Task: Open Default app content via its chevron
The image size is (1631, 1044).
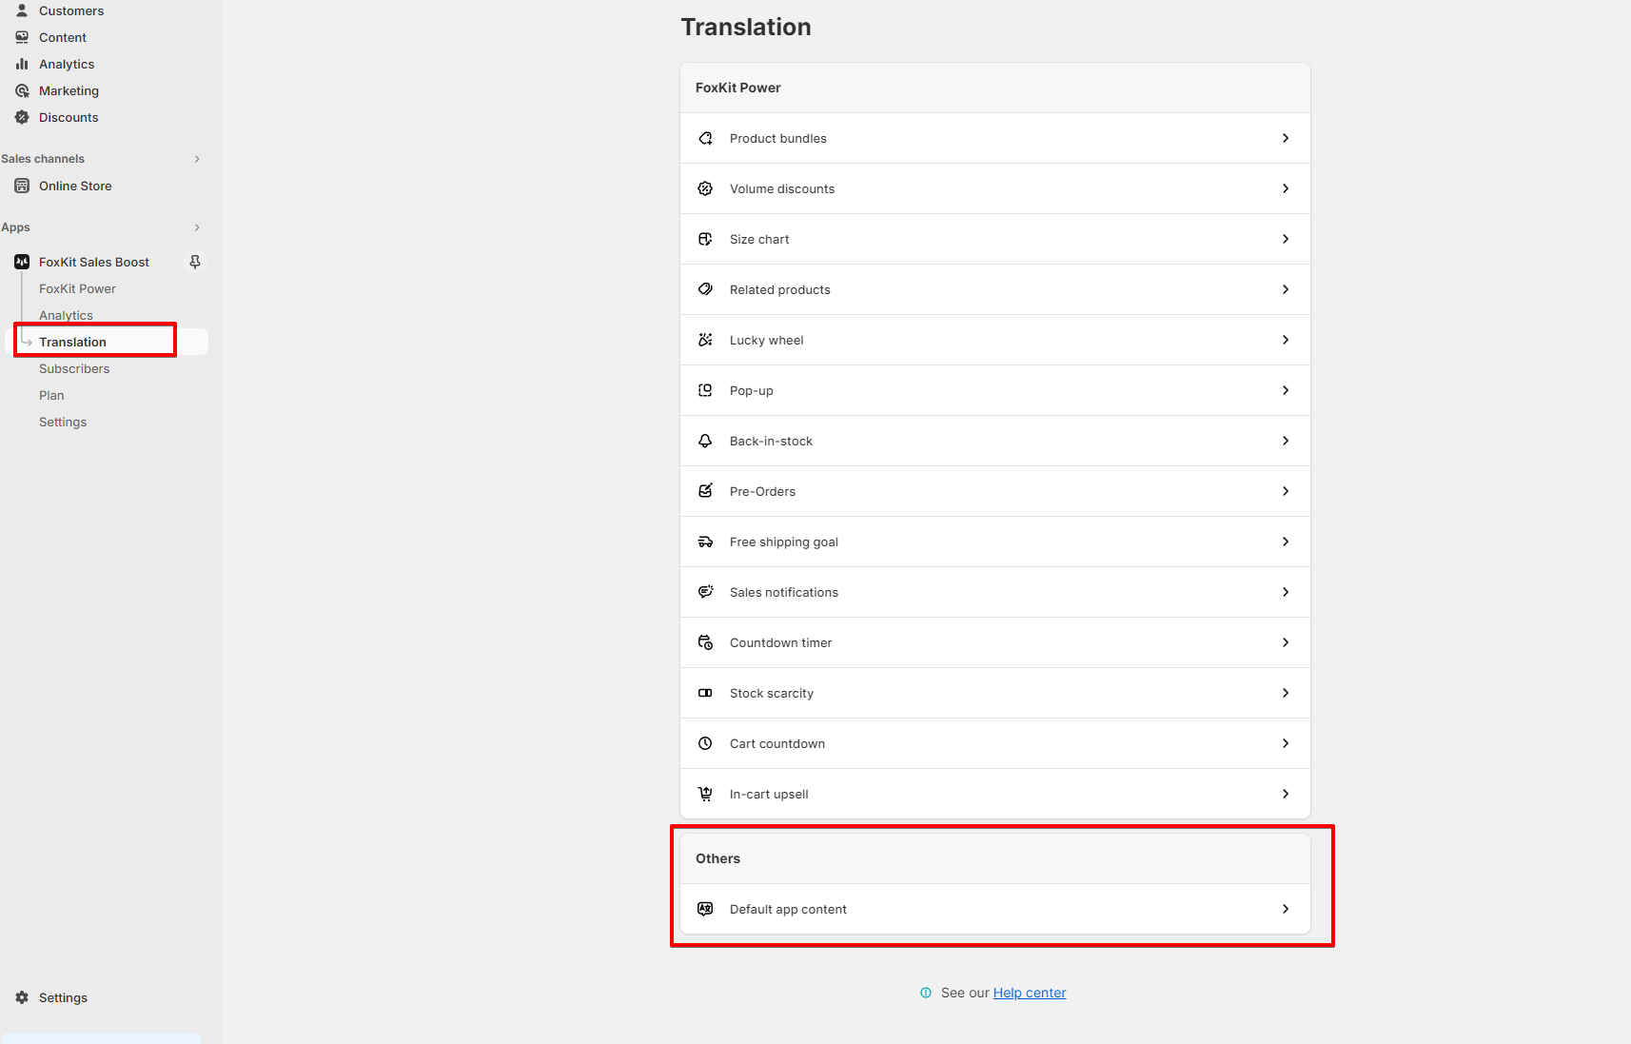Action: click(1286, 909)
